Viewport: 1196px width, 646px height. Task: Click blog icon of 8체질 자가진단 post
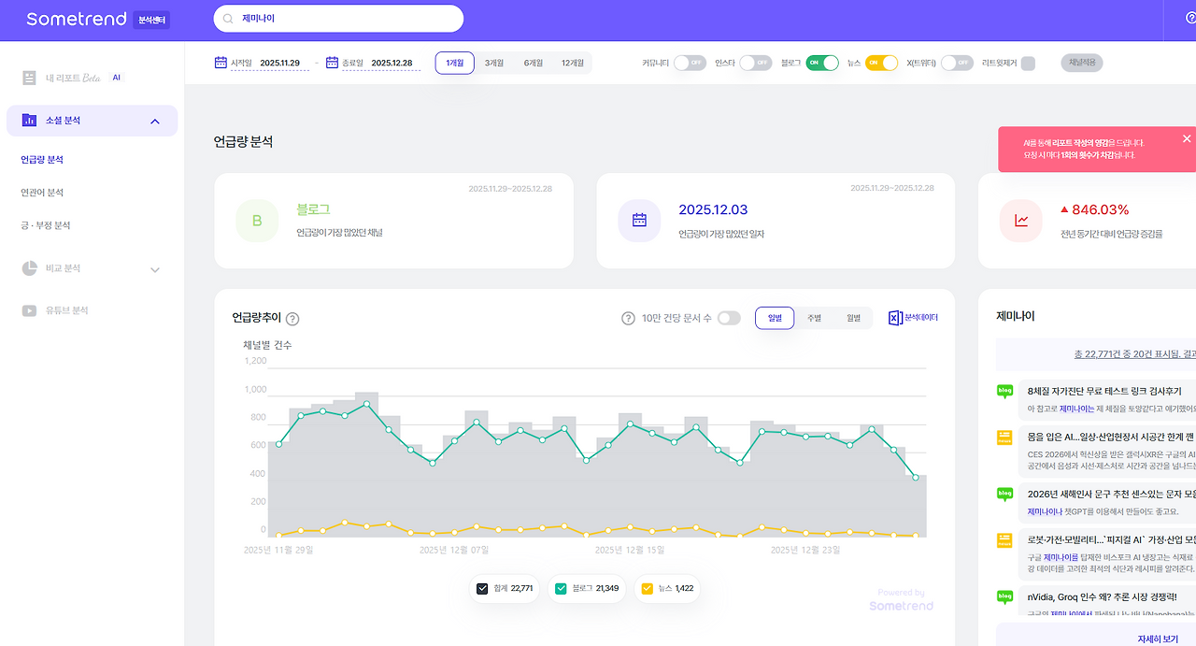tap(1005, 391)
